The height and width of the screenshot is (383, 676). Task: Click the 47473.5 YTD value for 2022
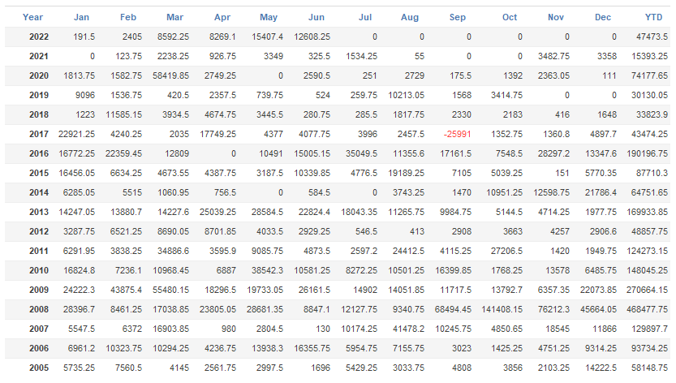coord(651,37)
